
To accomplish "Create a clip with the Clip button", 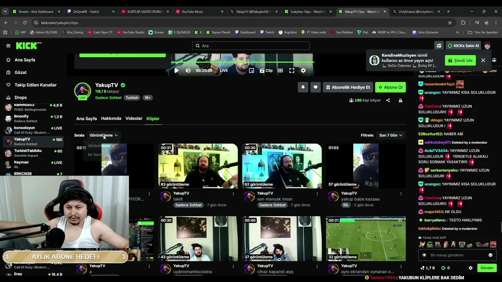I will pyautogui.click(x=266, y=70).
